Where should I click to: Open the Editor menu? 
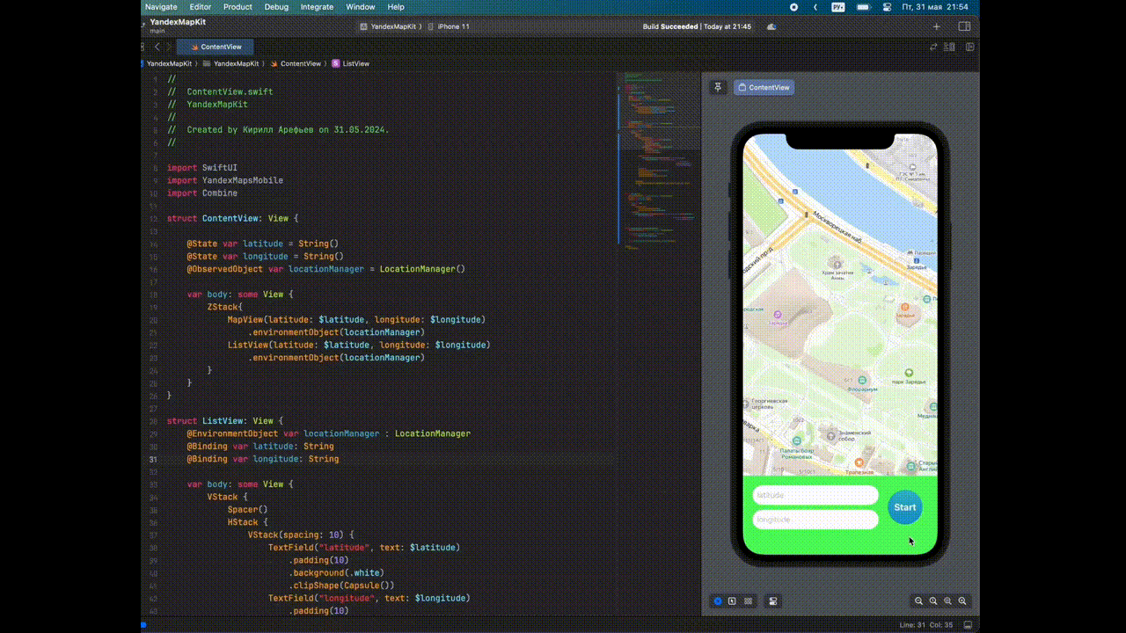click(201, 7)
